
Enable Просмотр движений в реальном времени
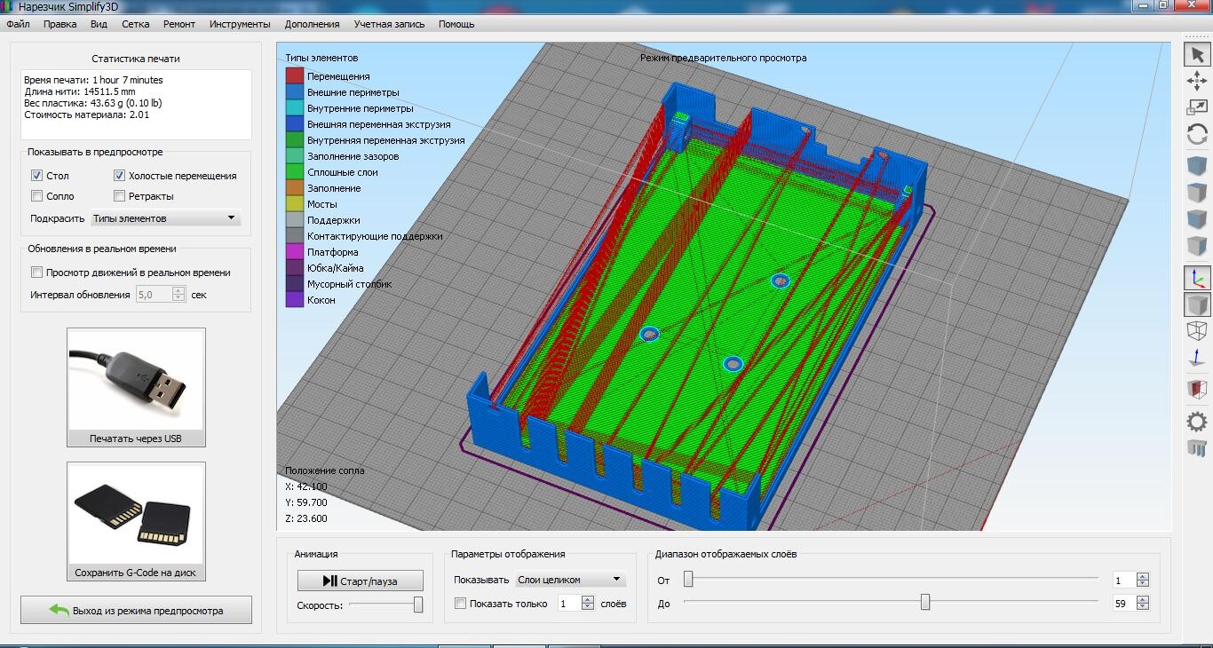click(x=37, y=273)
